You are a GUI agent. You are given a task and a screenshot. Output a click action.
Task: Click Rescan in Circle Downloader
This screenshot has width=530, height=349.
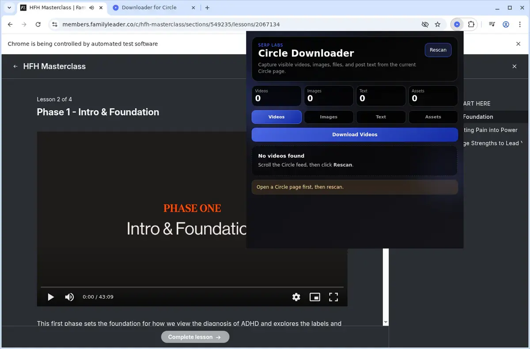tap(438, 50)
